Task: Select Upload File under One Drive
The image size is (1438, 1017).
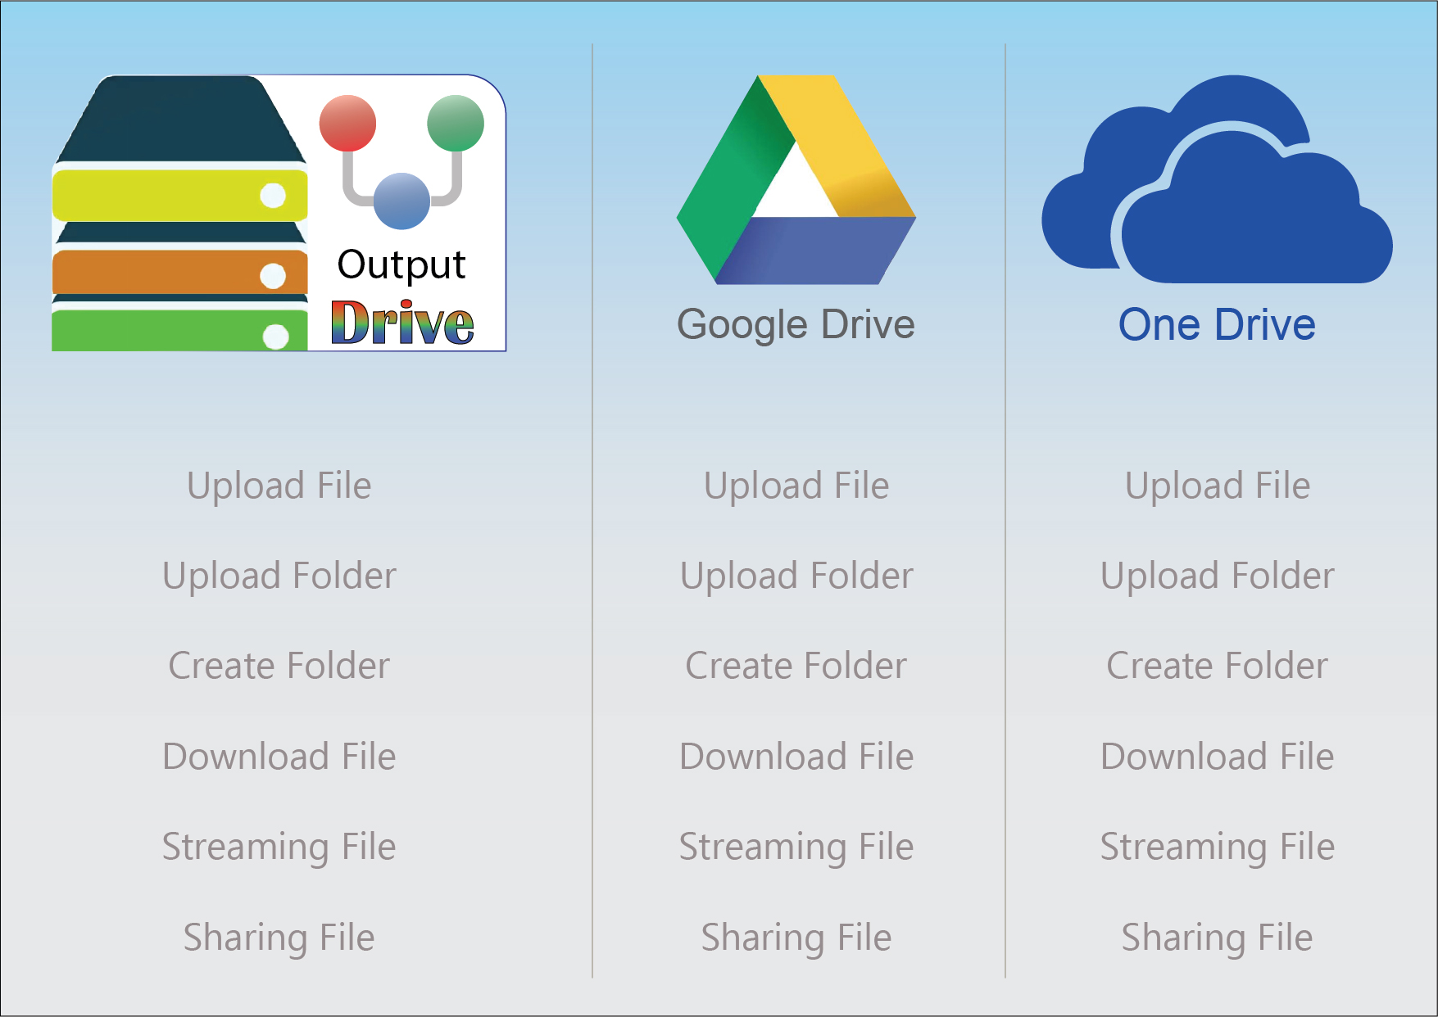Action: click(1217, 486)
